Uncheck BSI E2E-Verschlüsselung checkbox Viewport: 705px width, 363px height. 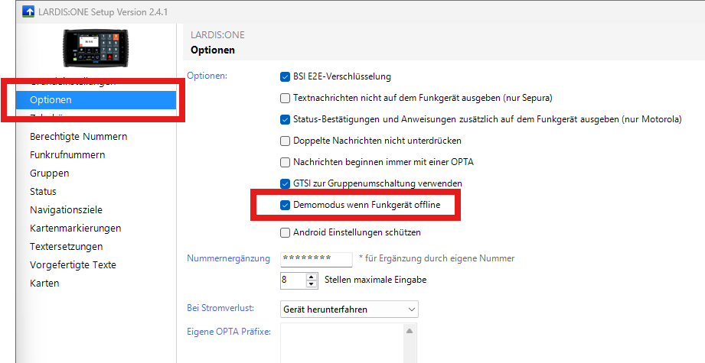coord(285,76)
